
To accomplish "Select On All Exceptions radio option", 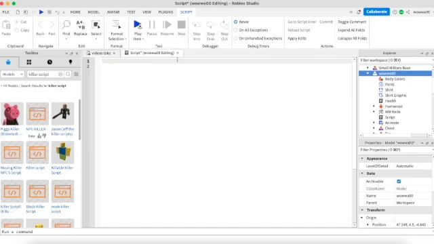I will (x=235, y=30).
